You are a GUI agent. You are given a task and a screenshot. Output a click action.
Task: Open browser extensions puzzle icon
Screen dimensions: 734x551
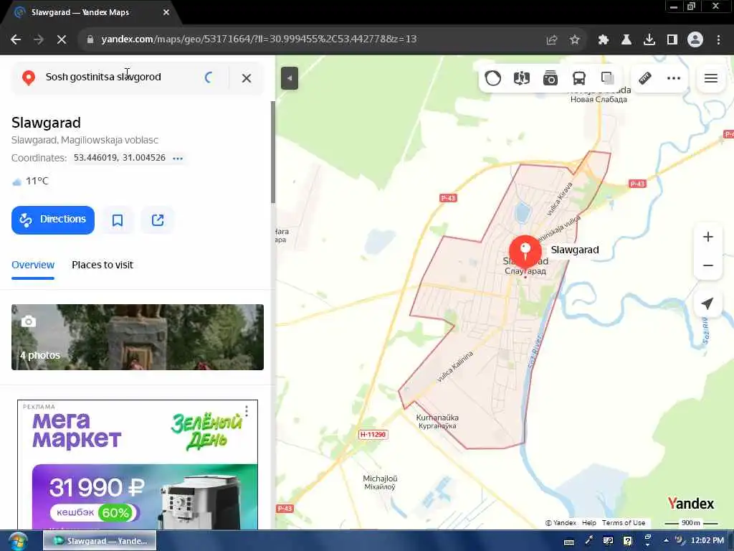coord(604,39)
